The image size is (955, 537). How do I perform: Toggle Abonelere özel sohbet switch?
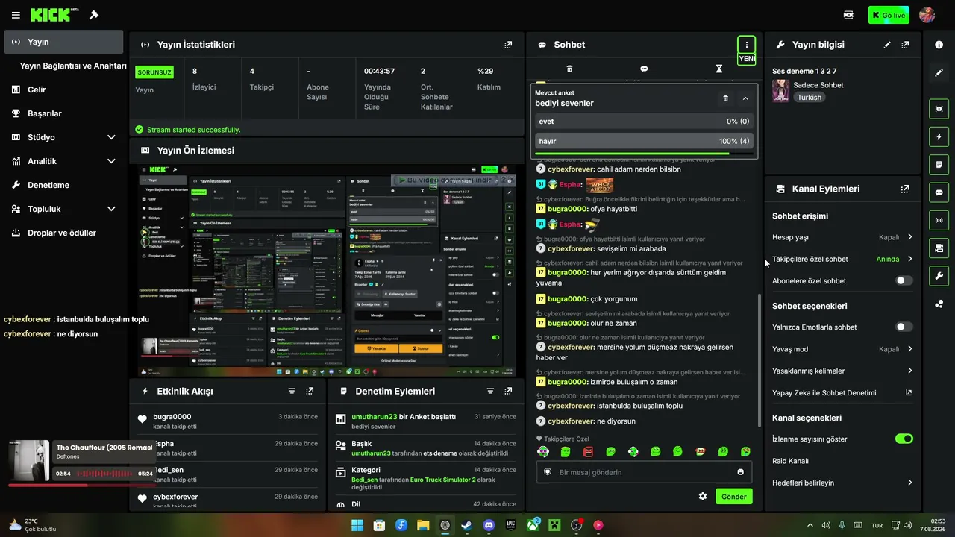[x=904, y=281]
